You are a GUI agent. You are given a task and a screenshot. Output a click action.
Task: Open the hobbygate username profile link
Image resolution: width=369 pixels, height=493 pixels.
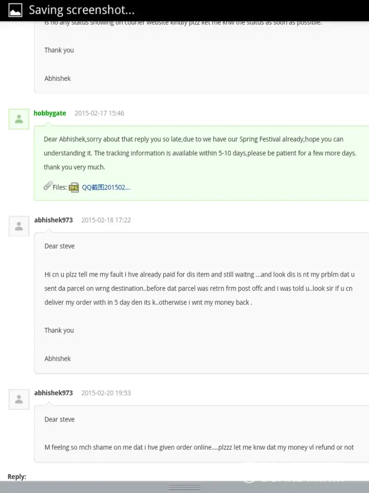(x=50, y=113)
